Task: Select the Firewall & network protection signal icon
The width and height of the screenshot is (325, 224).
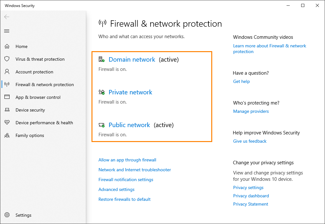Action: (x=7, y=85)
